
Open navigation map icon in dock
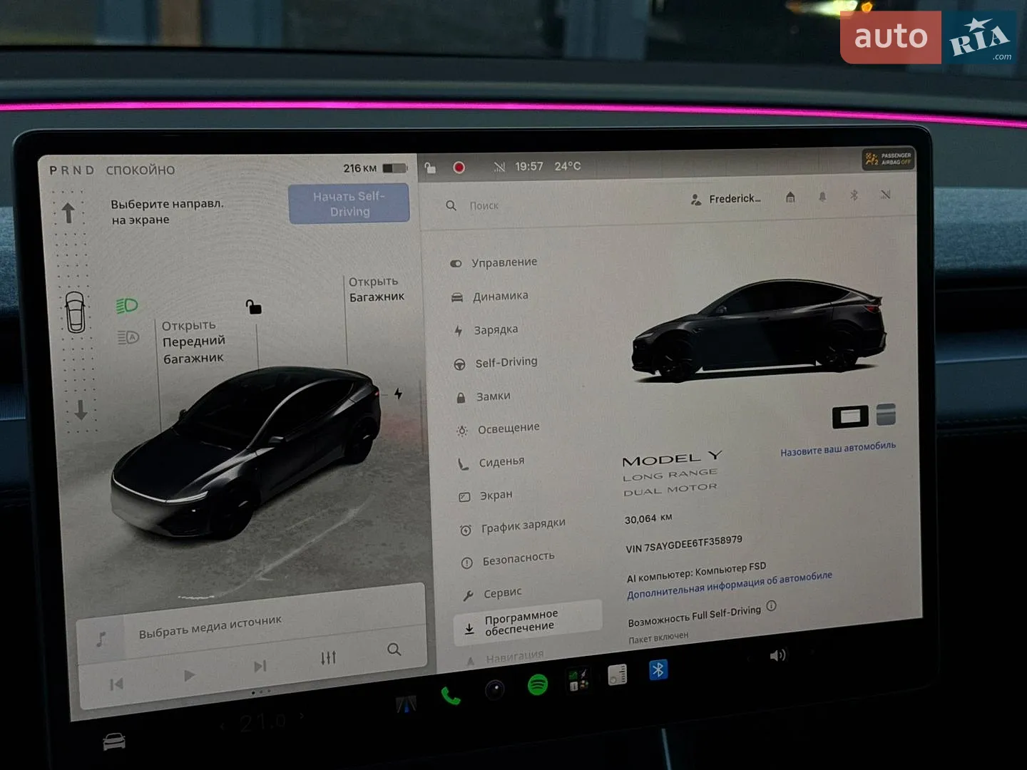(406, 704)
